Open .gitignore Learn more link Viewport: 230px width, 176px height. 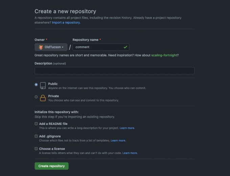[118, 140]
